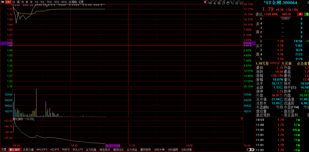Click the 1.70元有 大买单 notice text
The image size is (309, 152).
pyautogui.click(x=273, y=64)
